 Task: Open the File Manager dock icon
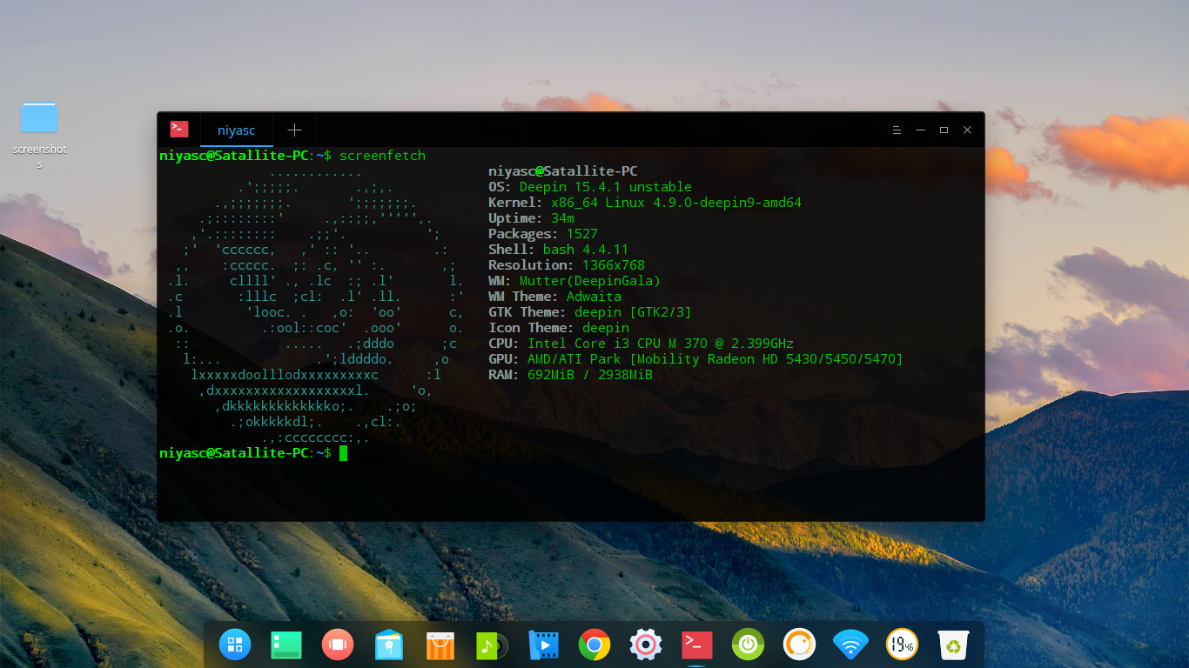click(x=389, y=645)
